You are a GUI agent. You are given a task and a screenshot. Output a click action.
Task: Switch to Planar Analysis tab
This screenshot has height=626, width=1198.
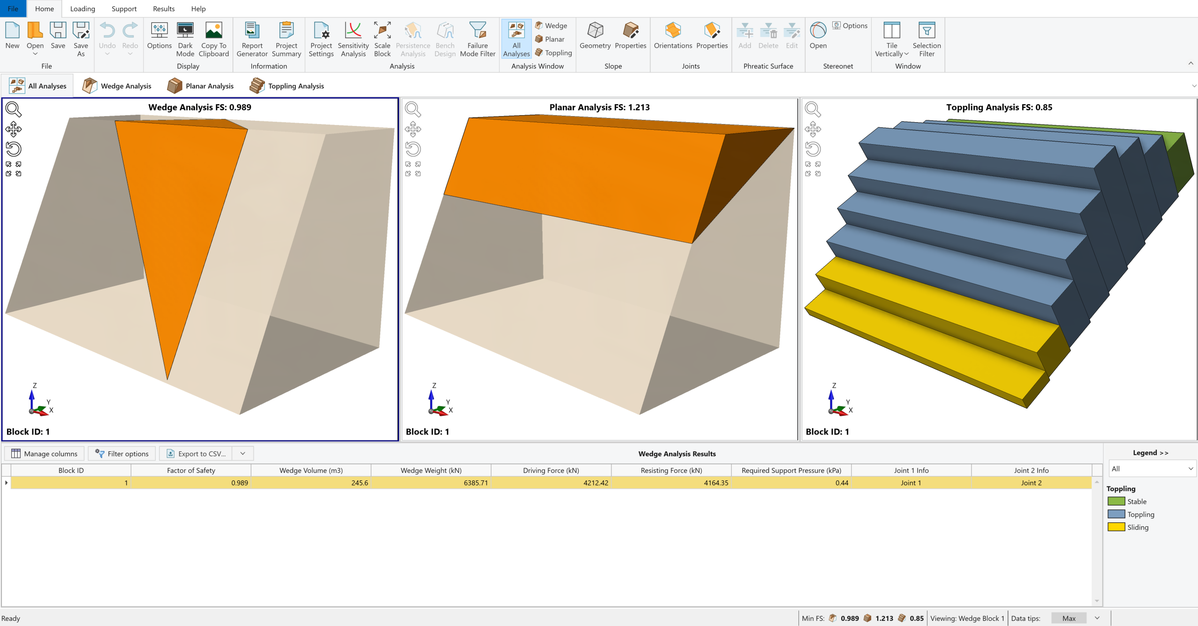click(200, 86)
